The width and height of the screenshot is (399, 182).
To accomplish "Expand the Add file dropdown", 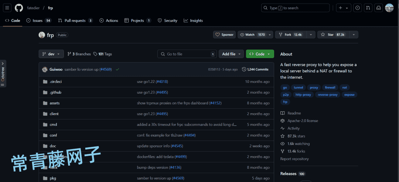I will (x=231, y=54).
